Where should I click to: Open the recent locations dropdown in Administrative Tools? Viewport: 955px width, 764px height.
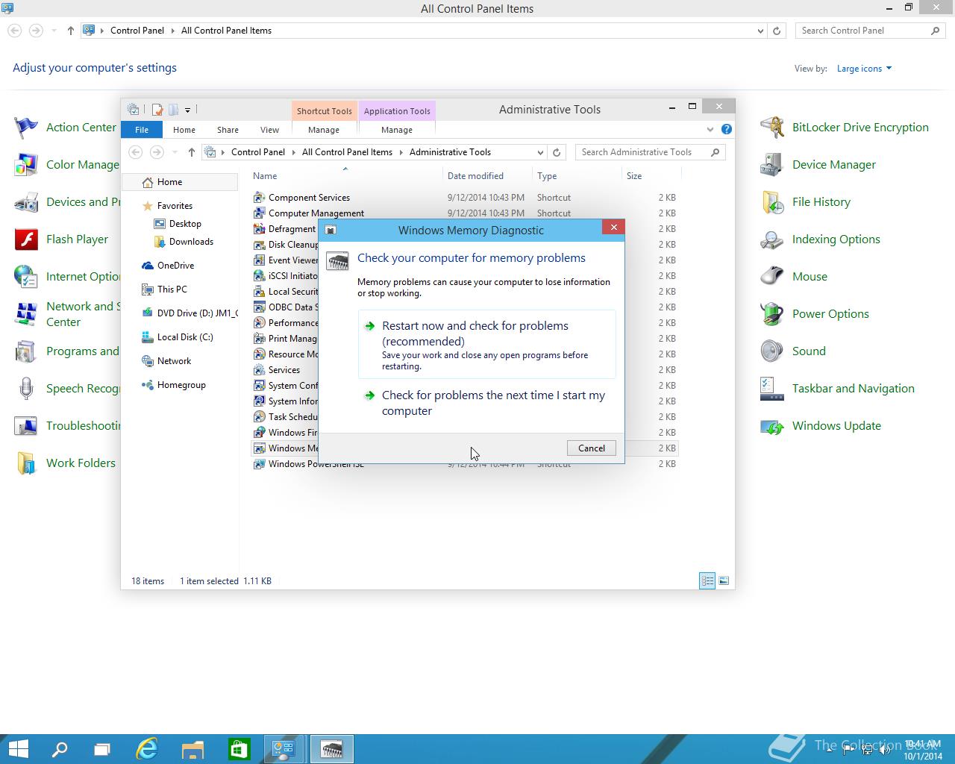coord(175,152)
